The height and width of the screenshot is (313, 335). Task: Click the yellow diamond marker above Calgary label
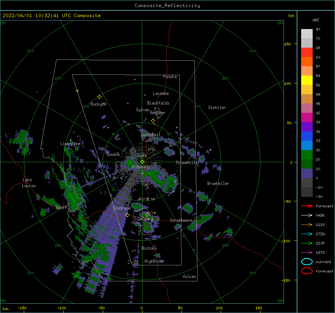(x=147, y=214)
